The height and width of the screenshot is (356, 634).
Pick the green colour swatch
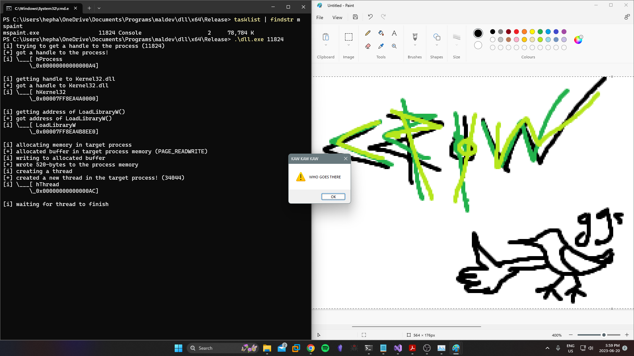click(x=540, y=32)
